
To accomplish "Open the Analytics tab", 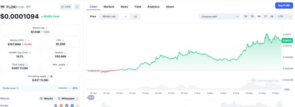I will click(x=153, y=7).
